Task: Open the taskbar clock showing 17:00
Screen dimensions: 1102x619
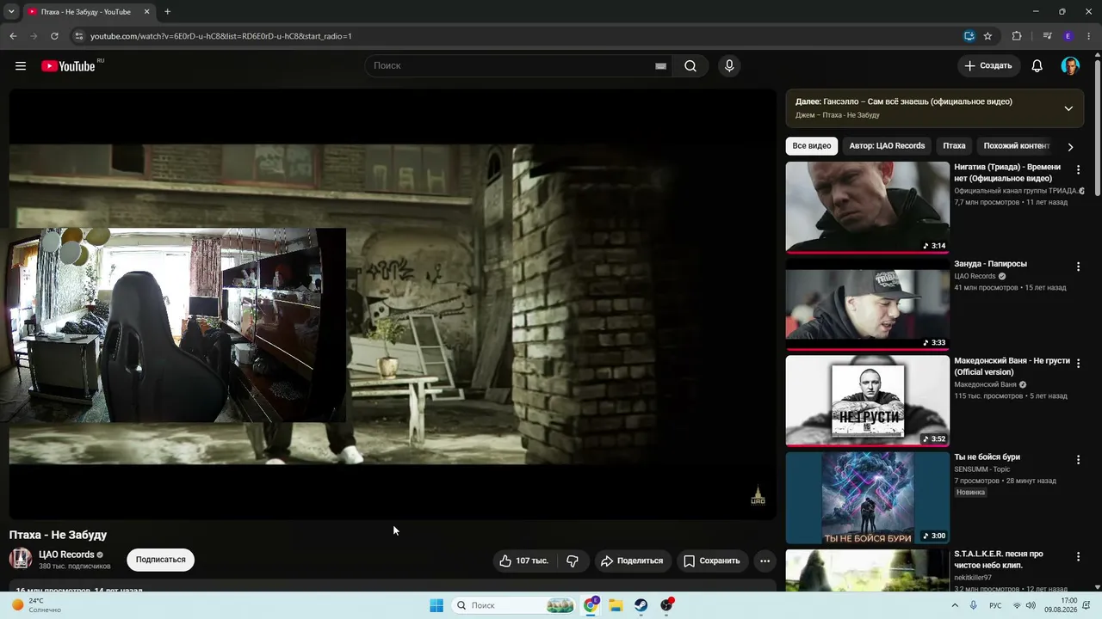Action: 1061,605
